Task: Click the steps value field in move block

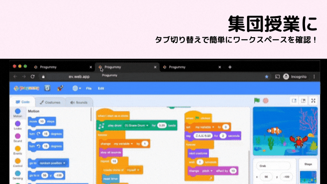Action: pos(42,121)
